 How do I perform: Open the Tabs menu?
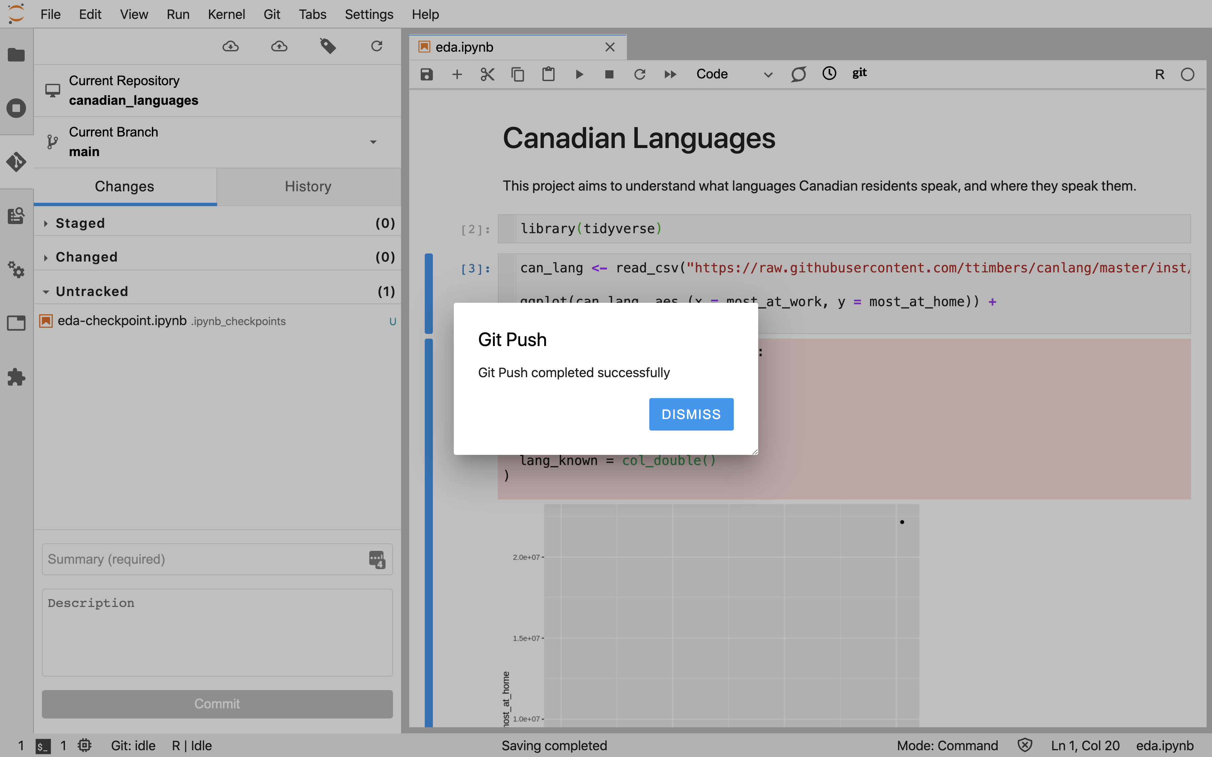coord(312,14)
